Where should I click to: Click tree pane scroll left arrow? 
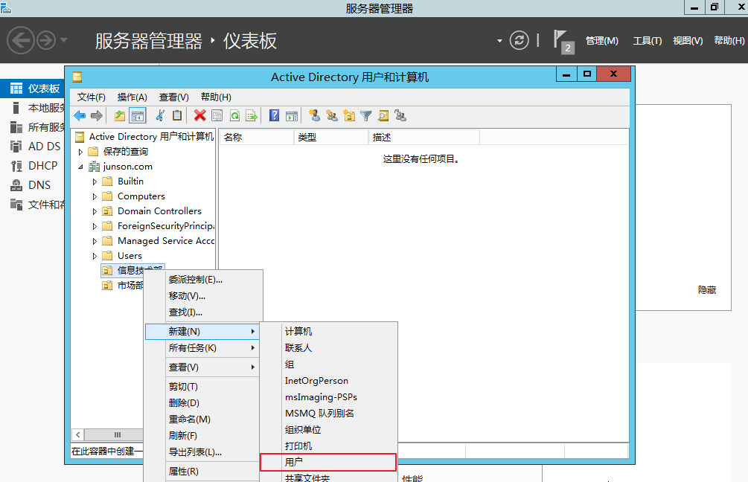[77, 434]
